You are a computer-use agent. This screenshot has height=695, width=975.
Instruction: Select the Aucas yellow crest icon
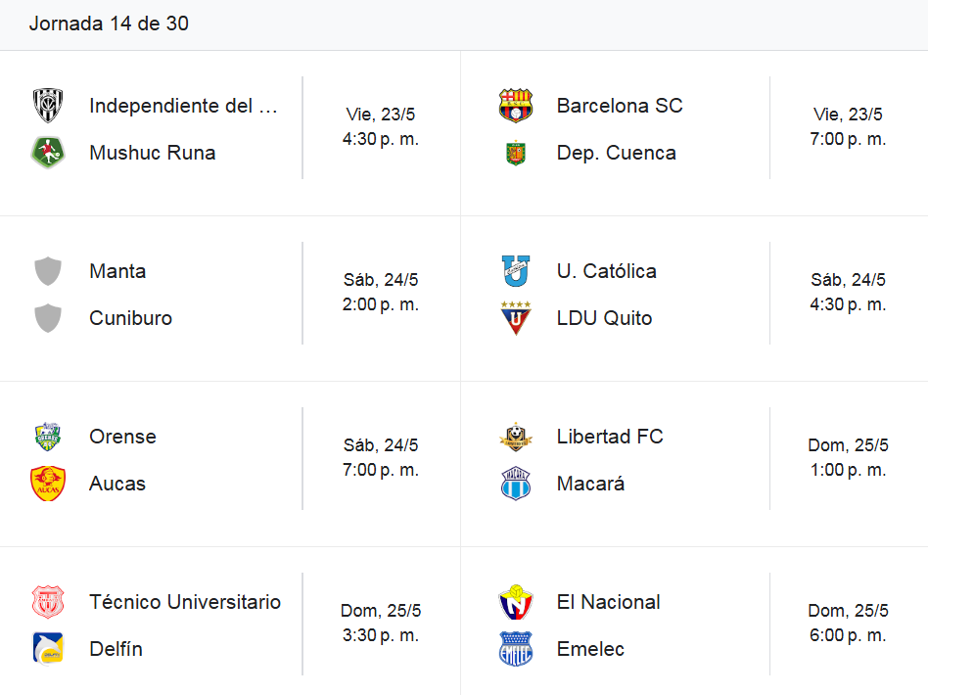click(x=48, y=483)
